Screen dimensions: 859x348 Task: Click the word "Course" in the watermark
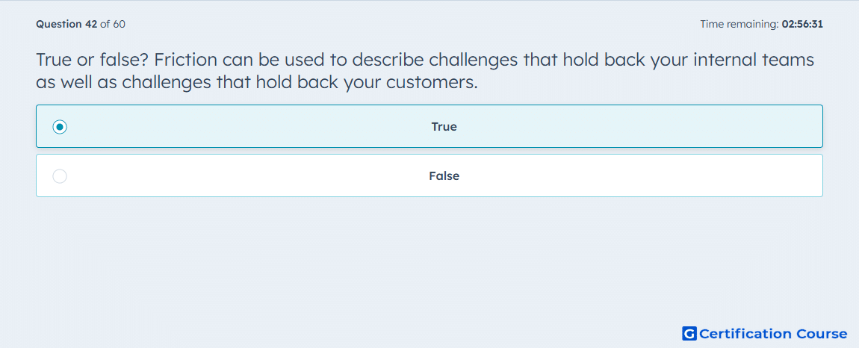[x=822, y=334]
